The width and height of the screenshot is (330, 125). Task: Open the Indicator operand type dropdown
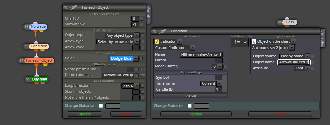click(x=180, y=41)
